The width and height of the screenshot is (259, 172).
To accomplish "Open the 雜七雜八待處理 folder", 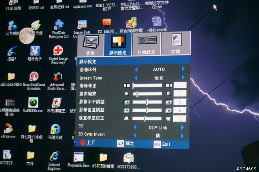I will 32,134.
